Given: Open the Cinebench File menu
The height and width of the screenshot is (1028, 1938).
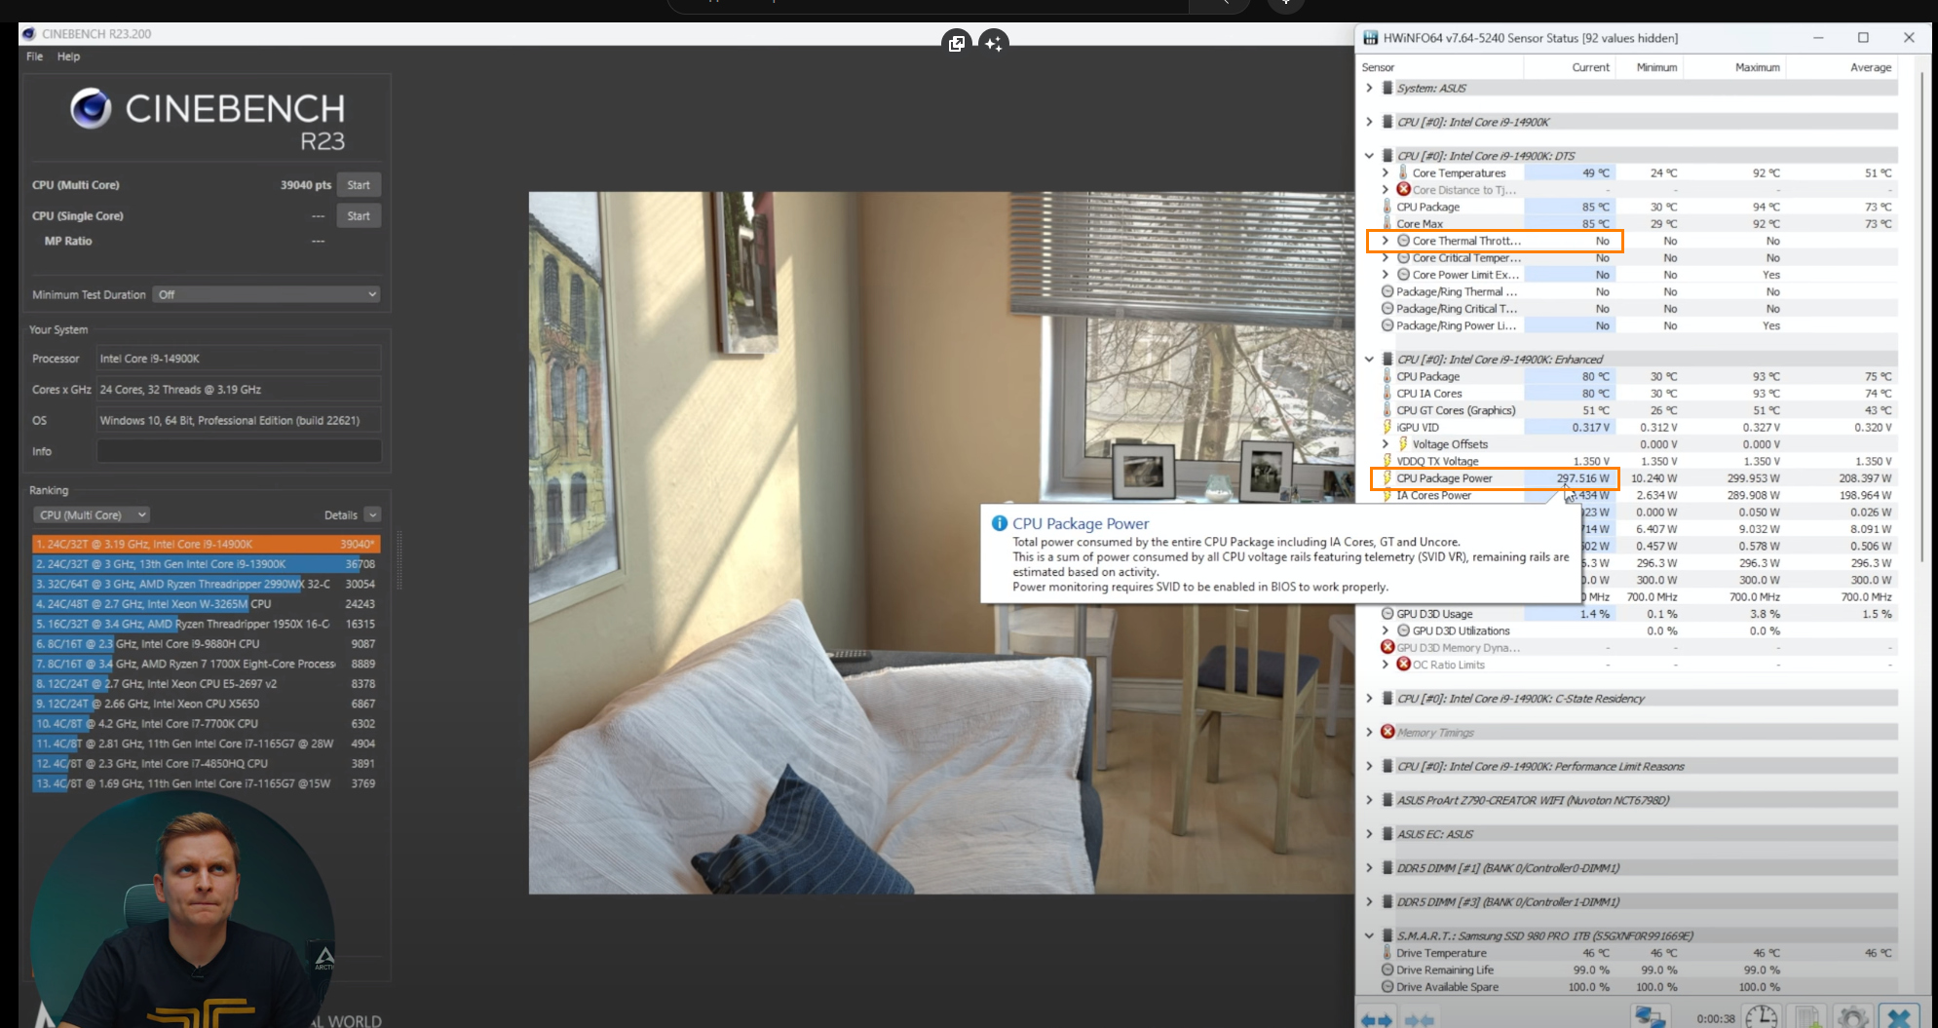Looking at the screenshot, I should 35,57.
